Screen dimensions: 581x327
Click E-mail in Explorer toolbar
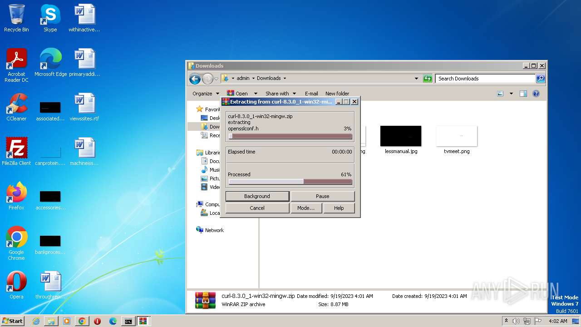[x=311, y=94]
